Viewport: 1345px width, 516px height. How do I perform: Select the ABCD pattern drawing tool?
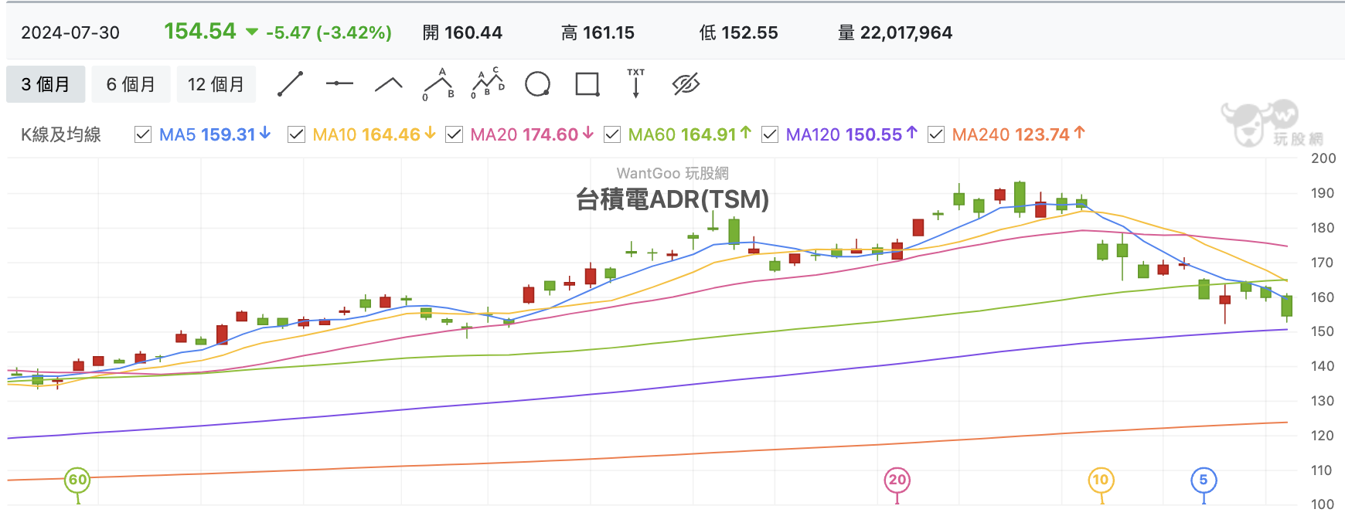(x=488, y=83)
